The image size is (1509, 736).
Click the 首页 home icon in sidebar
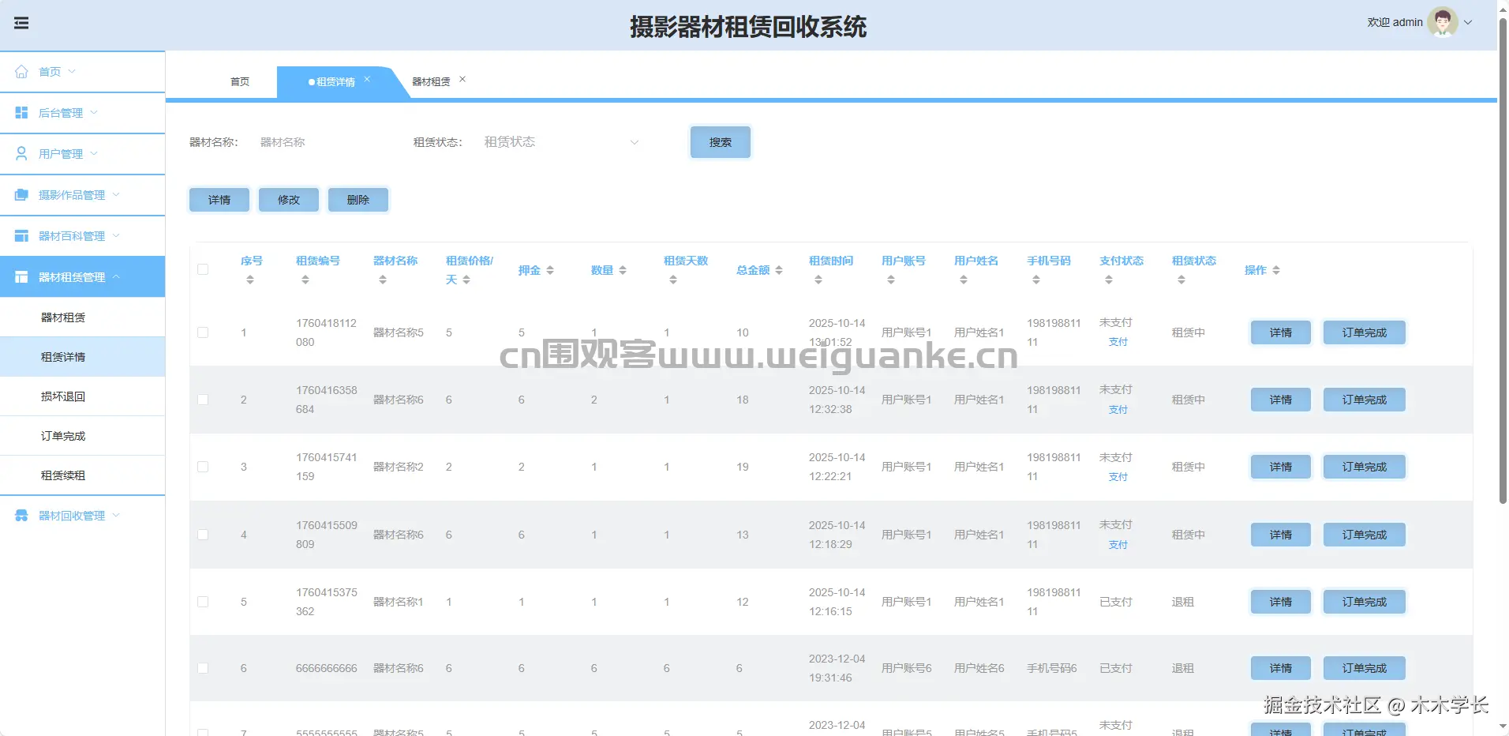tap(21, 72)
